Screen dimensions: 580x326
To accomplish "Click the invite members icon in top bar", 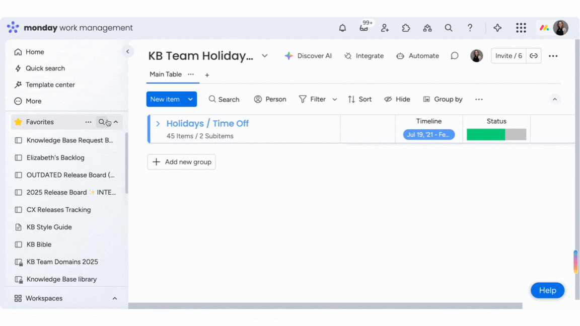I will 385,28.
